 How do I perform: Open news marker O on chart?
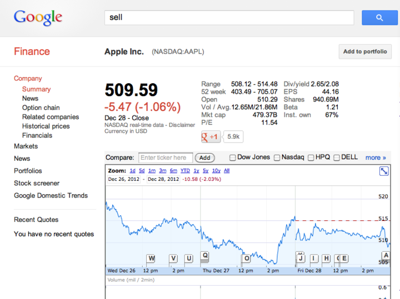(x=246, y=259)
